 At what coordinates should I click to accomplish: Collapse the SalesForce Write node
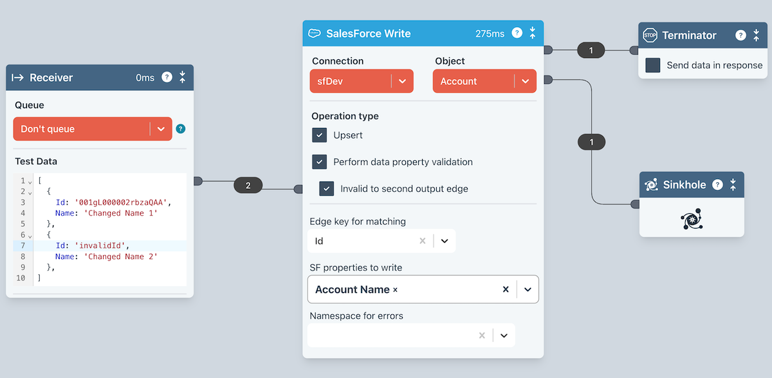533,33
